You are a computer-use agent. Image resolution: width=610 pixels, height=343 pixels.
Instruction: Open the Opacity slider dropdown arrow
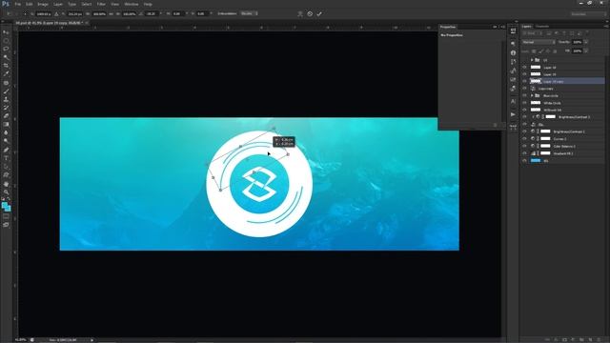586,42
